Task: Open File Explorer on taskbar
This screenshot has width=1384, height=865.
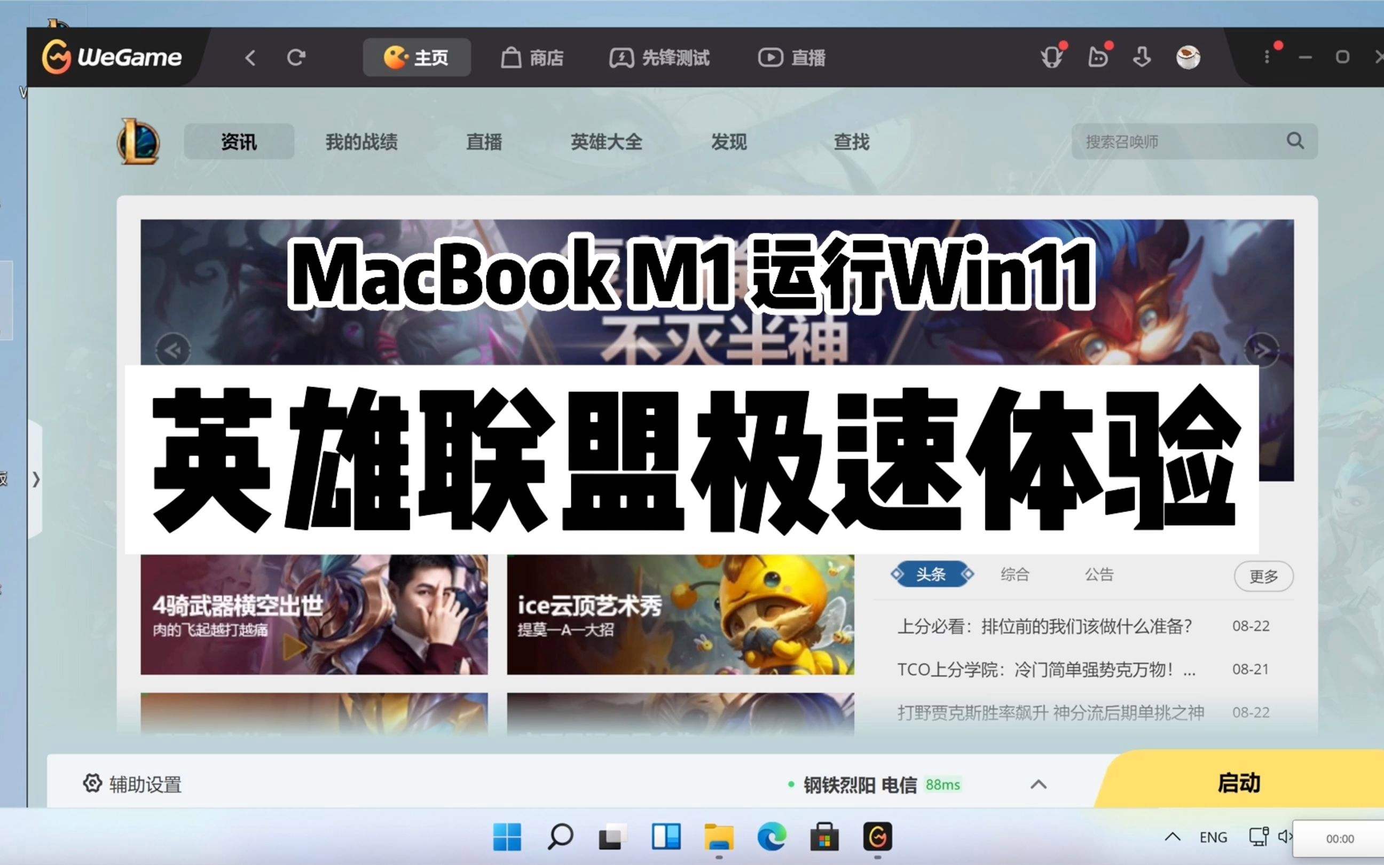Action: click(x=719, y=838)
